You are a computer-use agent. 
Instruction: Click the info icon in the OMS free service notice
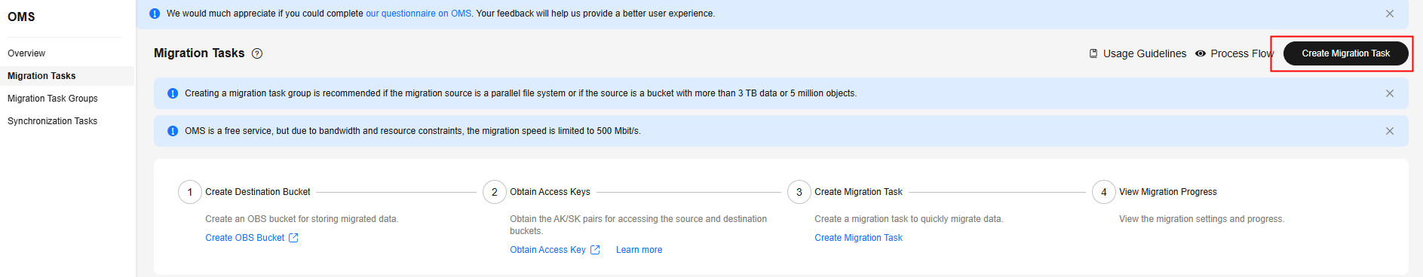point(173,131)
